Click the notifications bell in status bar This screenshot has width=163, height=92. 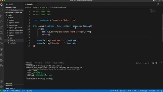161,91
